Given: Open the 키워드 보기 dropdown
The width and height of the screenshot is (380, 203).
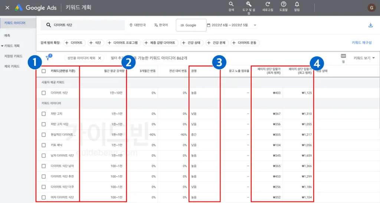Looking at the screenshot, I should (x=364, y=58).
